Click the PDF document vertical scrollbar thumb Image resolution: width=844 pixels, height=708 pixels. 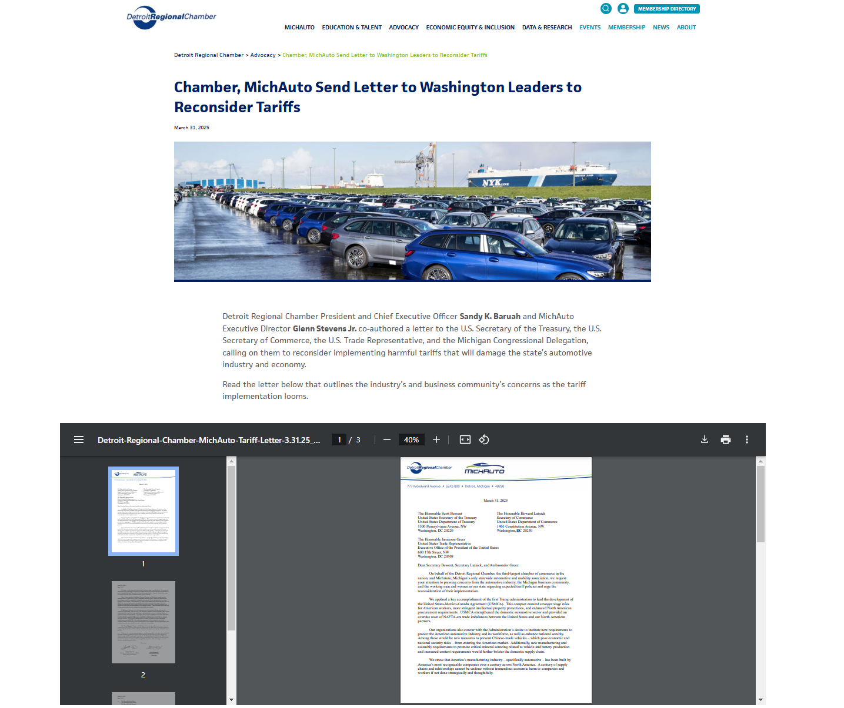(x=760, y=504)
